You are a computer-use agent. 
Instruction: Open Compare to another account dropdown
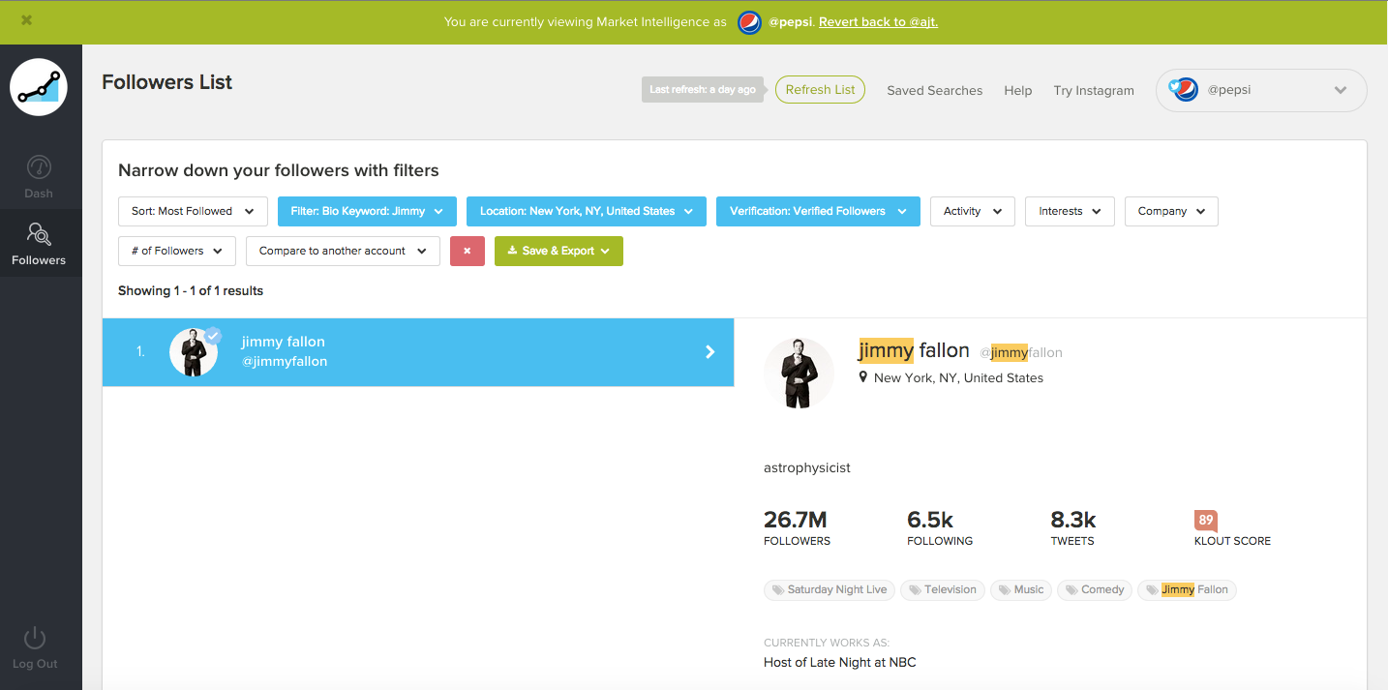tap(343, 251)
